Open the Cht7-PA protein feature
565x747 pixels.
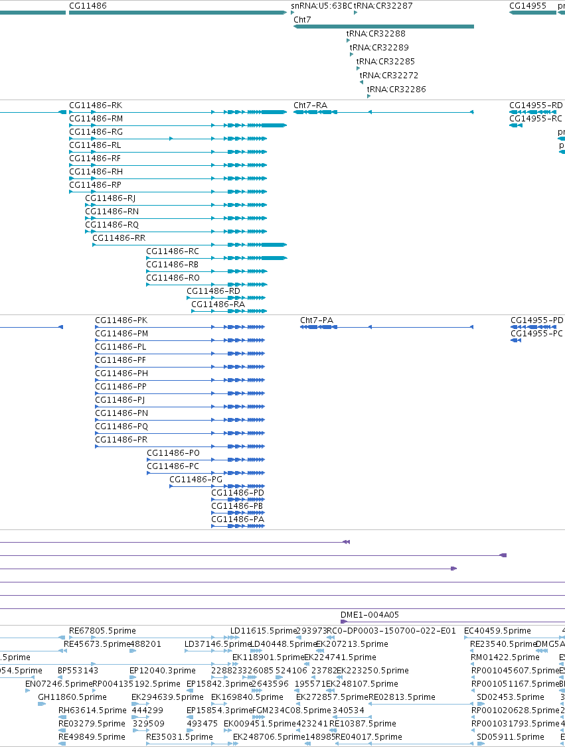pyautogui.click(x=317, y=320)
